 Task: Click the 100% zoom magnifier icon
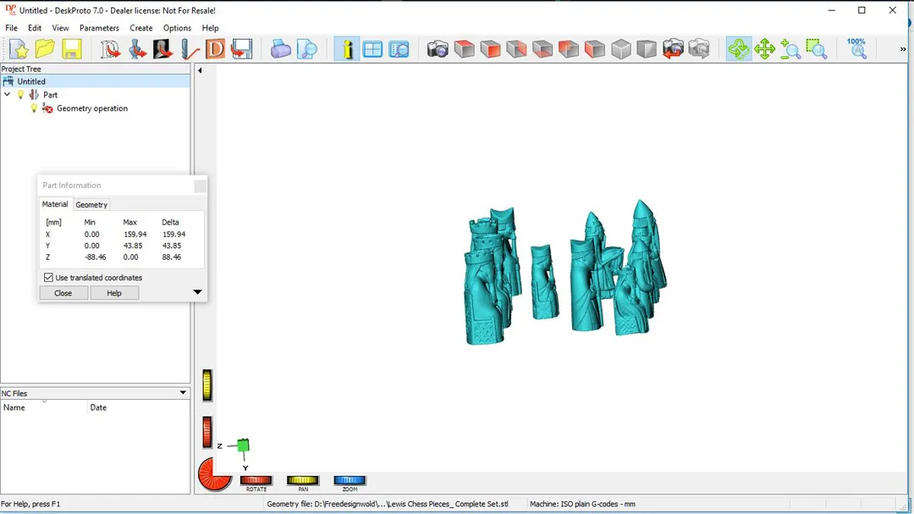coord(856,49)
